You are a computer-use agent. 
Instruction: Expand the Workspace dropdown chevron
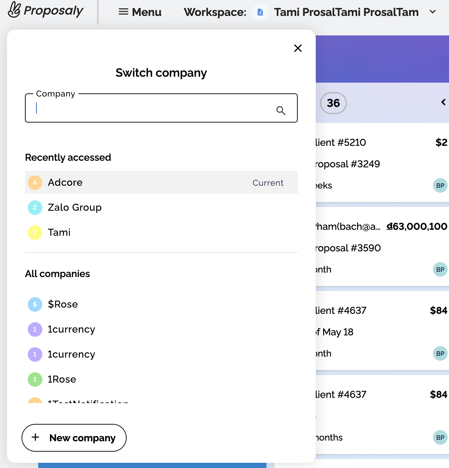pos(433,12)
